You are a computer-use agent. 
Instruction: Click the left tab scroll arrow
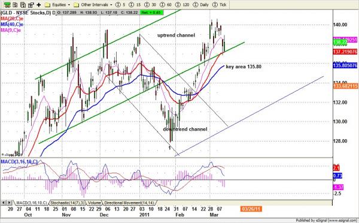(x=4, y=203)
